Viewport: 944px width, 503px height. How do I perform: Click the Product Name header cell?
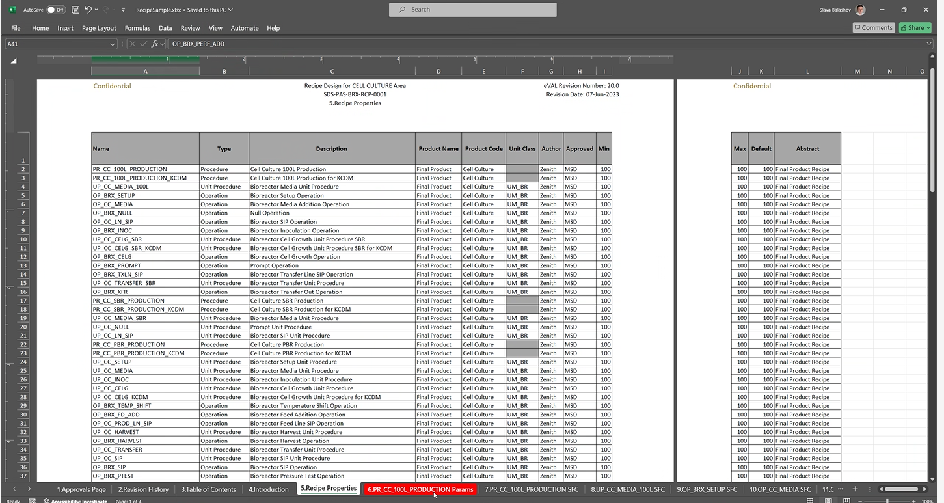pos(438,148)
